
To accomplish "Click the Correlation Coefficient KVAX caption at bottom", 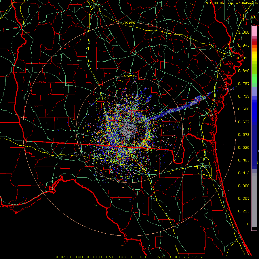I will [129, 257].
